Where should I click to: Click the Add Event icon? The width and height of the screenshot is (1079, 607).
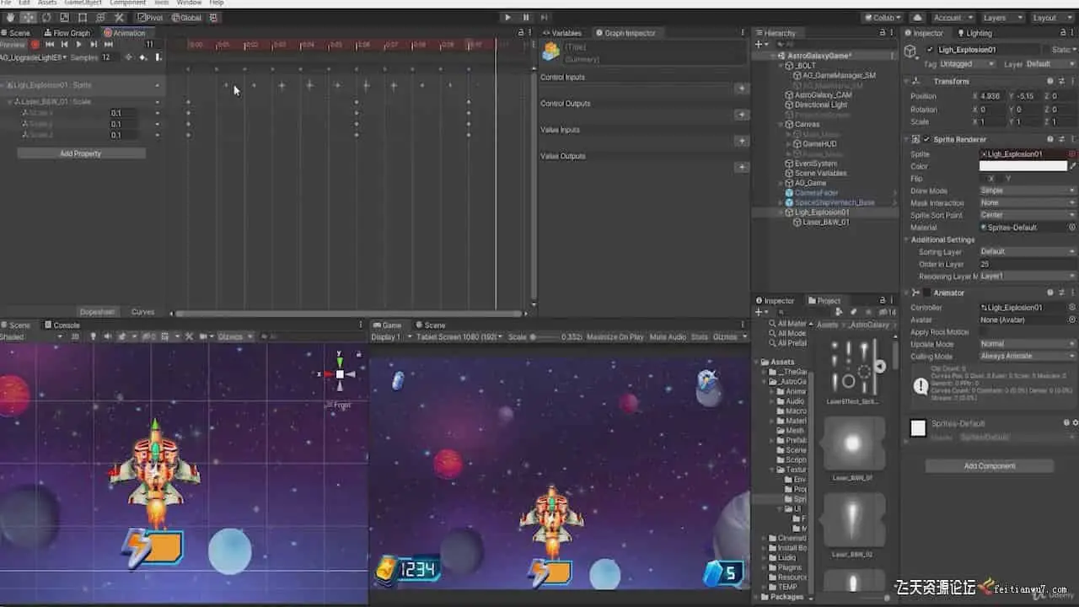click(x=158, y=57)
